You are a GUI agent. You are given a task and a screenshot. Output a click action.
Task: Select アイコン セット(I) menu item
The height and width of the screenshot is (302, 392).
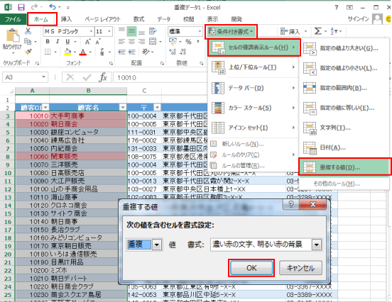[254, 128]
